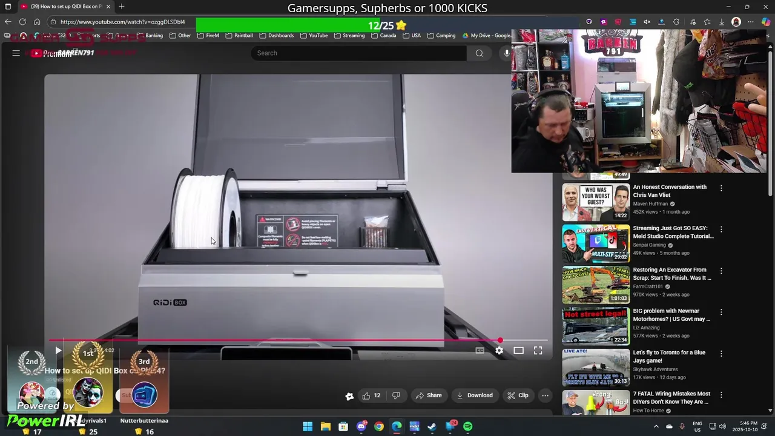Open the "BIG problem with Newmar Motorhomes" video
775x436 pixels.
[671, 315]
